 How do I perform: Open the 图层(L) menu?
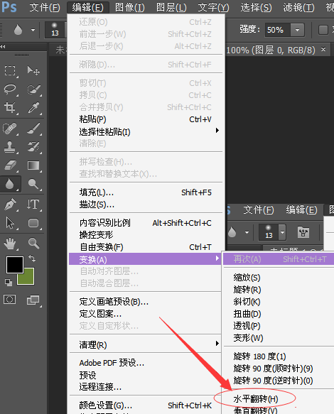tap(171, 7)
